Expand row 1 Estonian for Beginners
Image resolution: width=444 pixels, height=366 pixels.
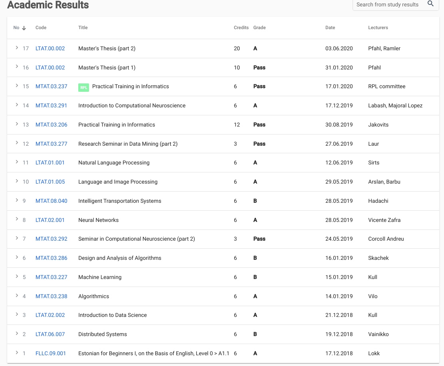pos(17,353)
